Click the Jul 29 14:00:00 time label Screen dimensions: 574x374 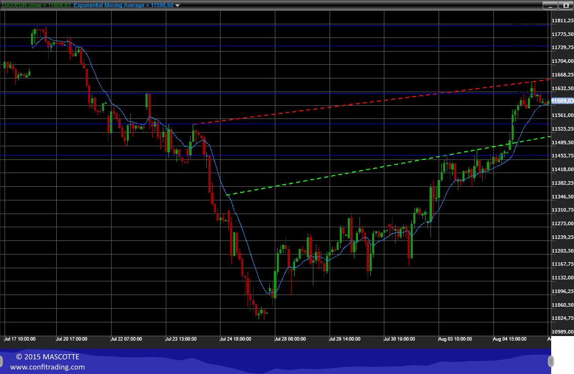coord(344,339)
